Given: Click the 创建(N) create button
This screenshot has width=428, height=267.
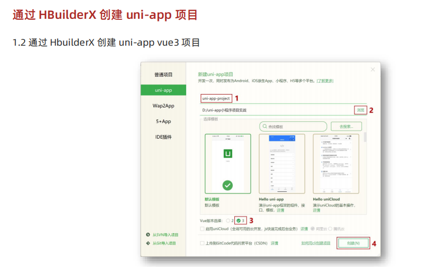Looking at the screenshot, I should click(353, 243).
